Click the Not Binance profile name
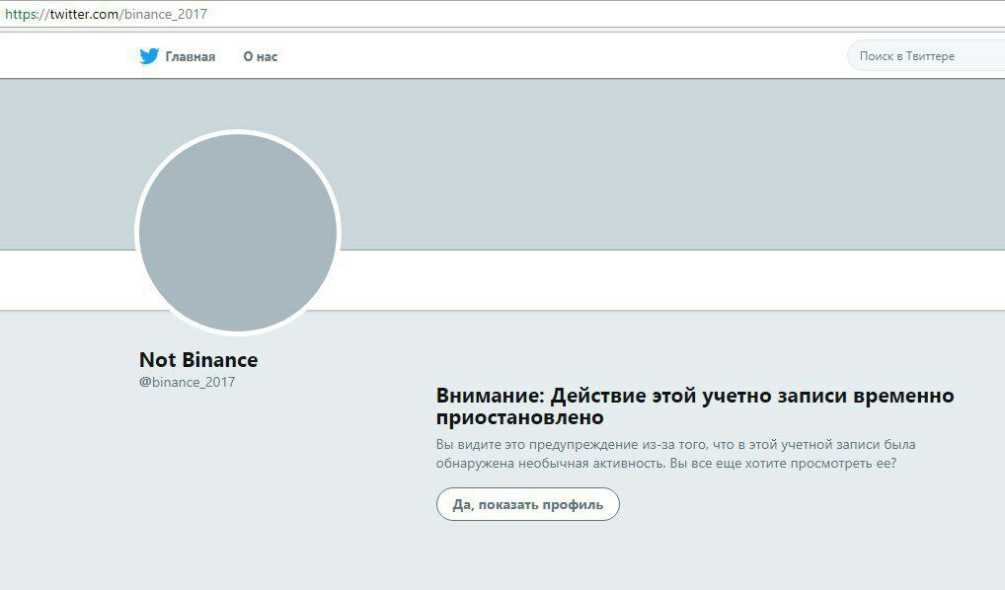This screenshot has height=590, width=1005. click(x=198, y=359)
